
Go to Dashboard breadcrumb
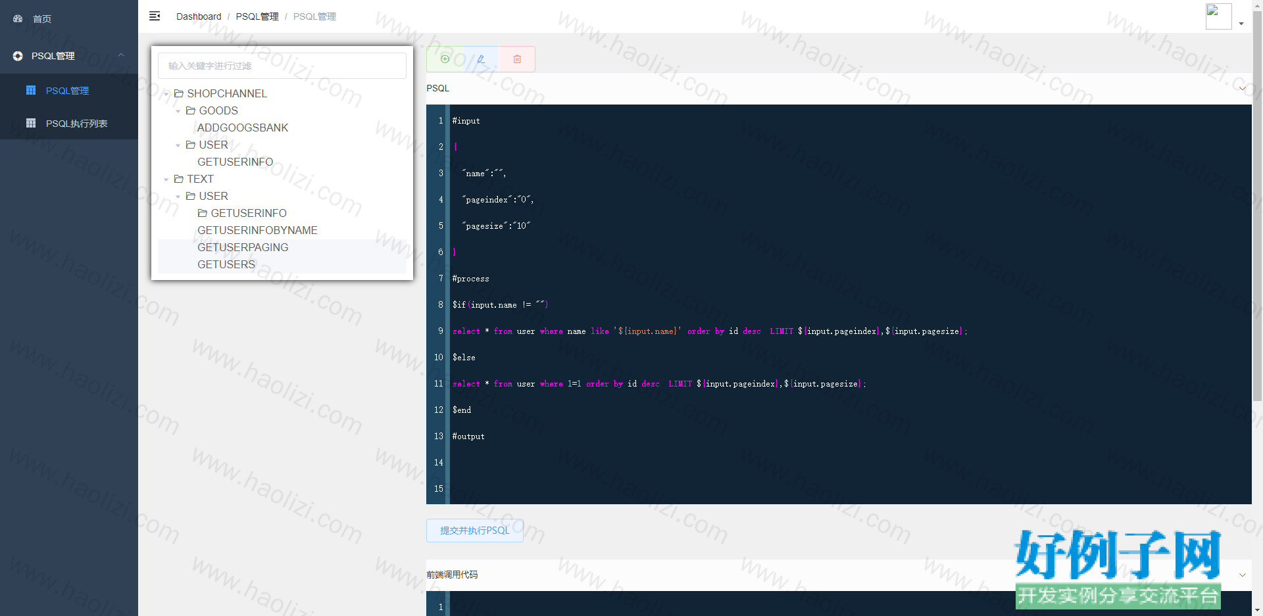click(x=199, y=16)
